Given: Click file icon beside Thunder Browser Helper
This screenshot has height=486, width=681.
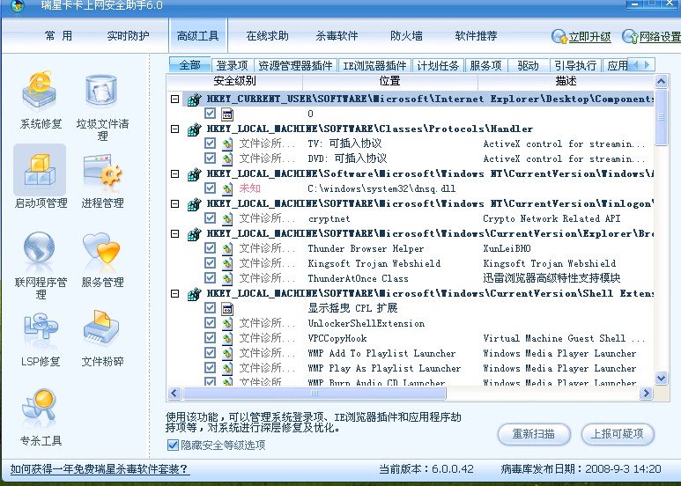Looking at the screenshot, I should coord(227,248).
